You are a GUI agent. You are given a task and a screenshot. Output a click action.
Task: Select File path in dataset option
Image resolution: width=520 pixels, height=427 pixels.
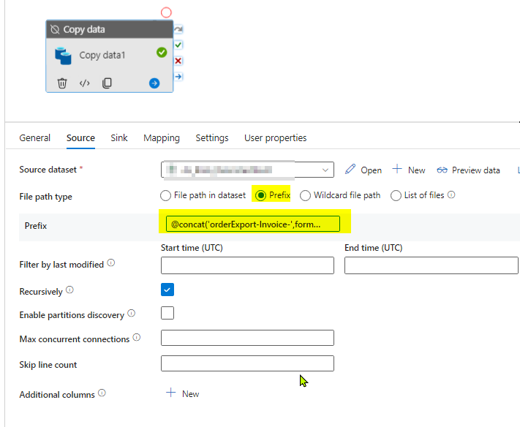(x=165, y=196)
